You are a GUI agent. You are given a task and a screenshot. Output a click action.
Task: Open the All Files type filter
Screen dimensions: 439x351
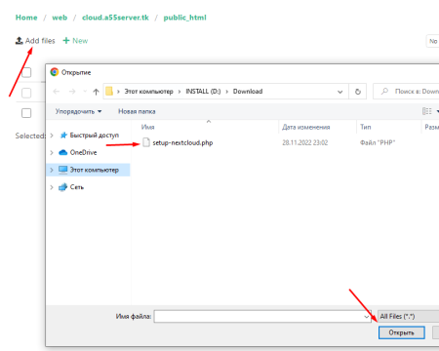click(409, 316)
